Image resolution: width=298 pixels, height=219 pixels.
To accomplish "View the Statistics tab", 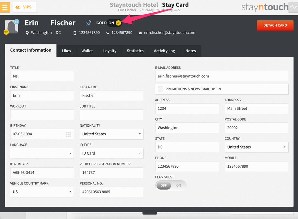I will pyautogui.click(x=135, y=51).
